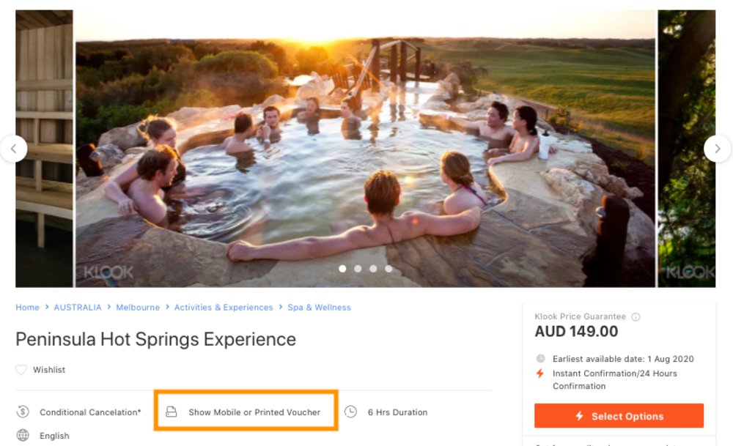Open the Spa & Wellness breadcrumb

pyautogui.click(x=320, y=308)
